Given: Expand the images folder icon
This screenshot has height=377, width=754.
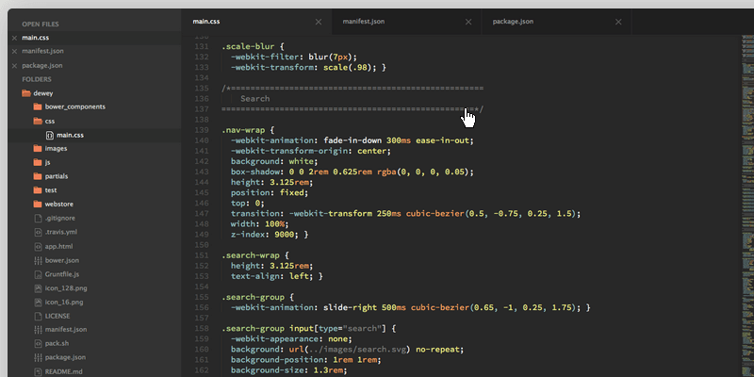Looking at the screenshot, I should pos(39,149).
